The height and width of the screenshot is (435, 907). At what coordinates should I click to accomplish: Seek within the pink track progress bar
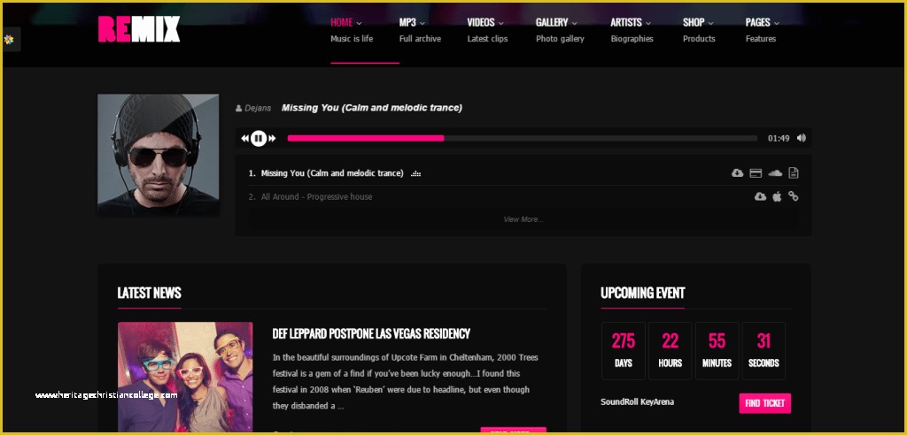click(x=523, y=138)
